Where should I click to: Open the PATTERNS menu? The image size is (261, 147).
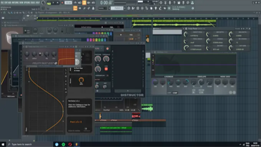(15, 3)
